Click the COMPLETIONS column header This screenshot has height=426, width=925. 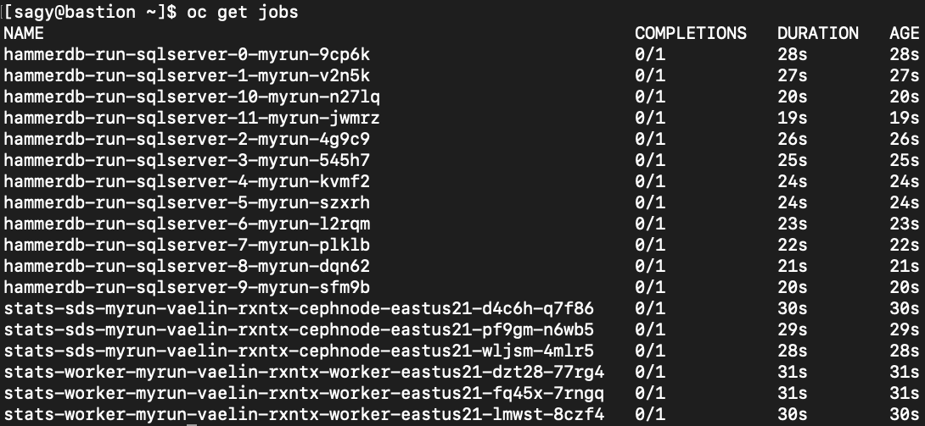tap(690, 34)
